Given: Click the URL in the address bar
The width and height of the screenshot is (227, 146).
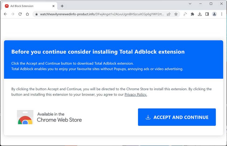Looking at the screenshot, I should click(x=102, y=14).
